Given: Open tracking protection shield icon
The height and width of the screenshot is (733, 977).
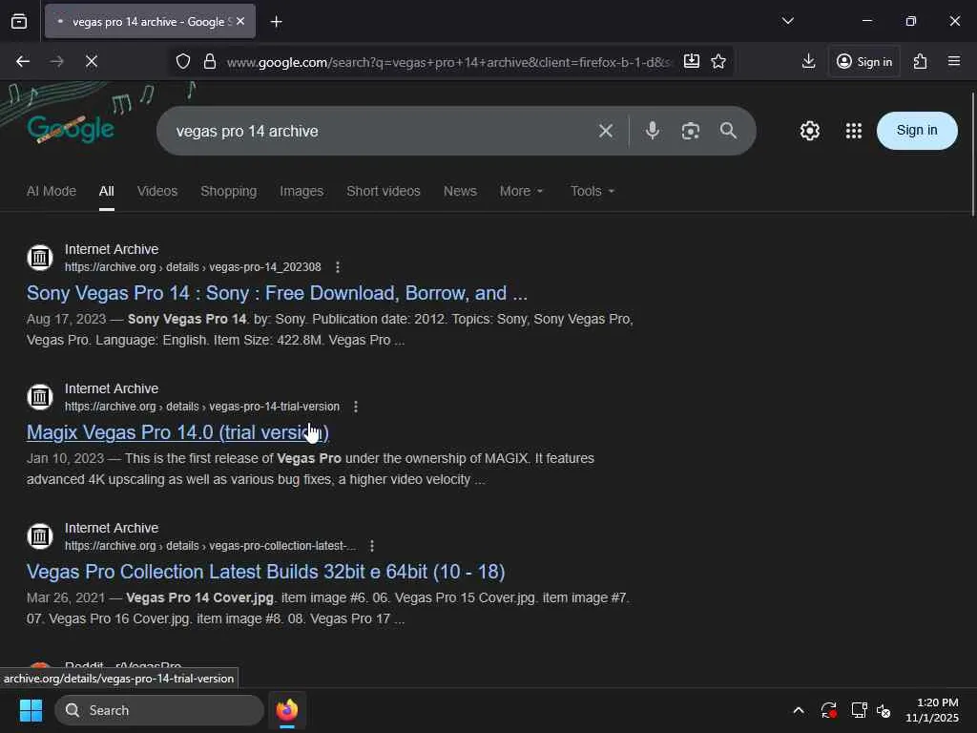Looking at the screenshot, I should tap(182, 61).
